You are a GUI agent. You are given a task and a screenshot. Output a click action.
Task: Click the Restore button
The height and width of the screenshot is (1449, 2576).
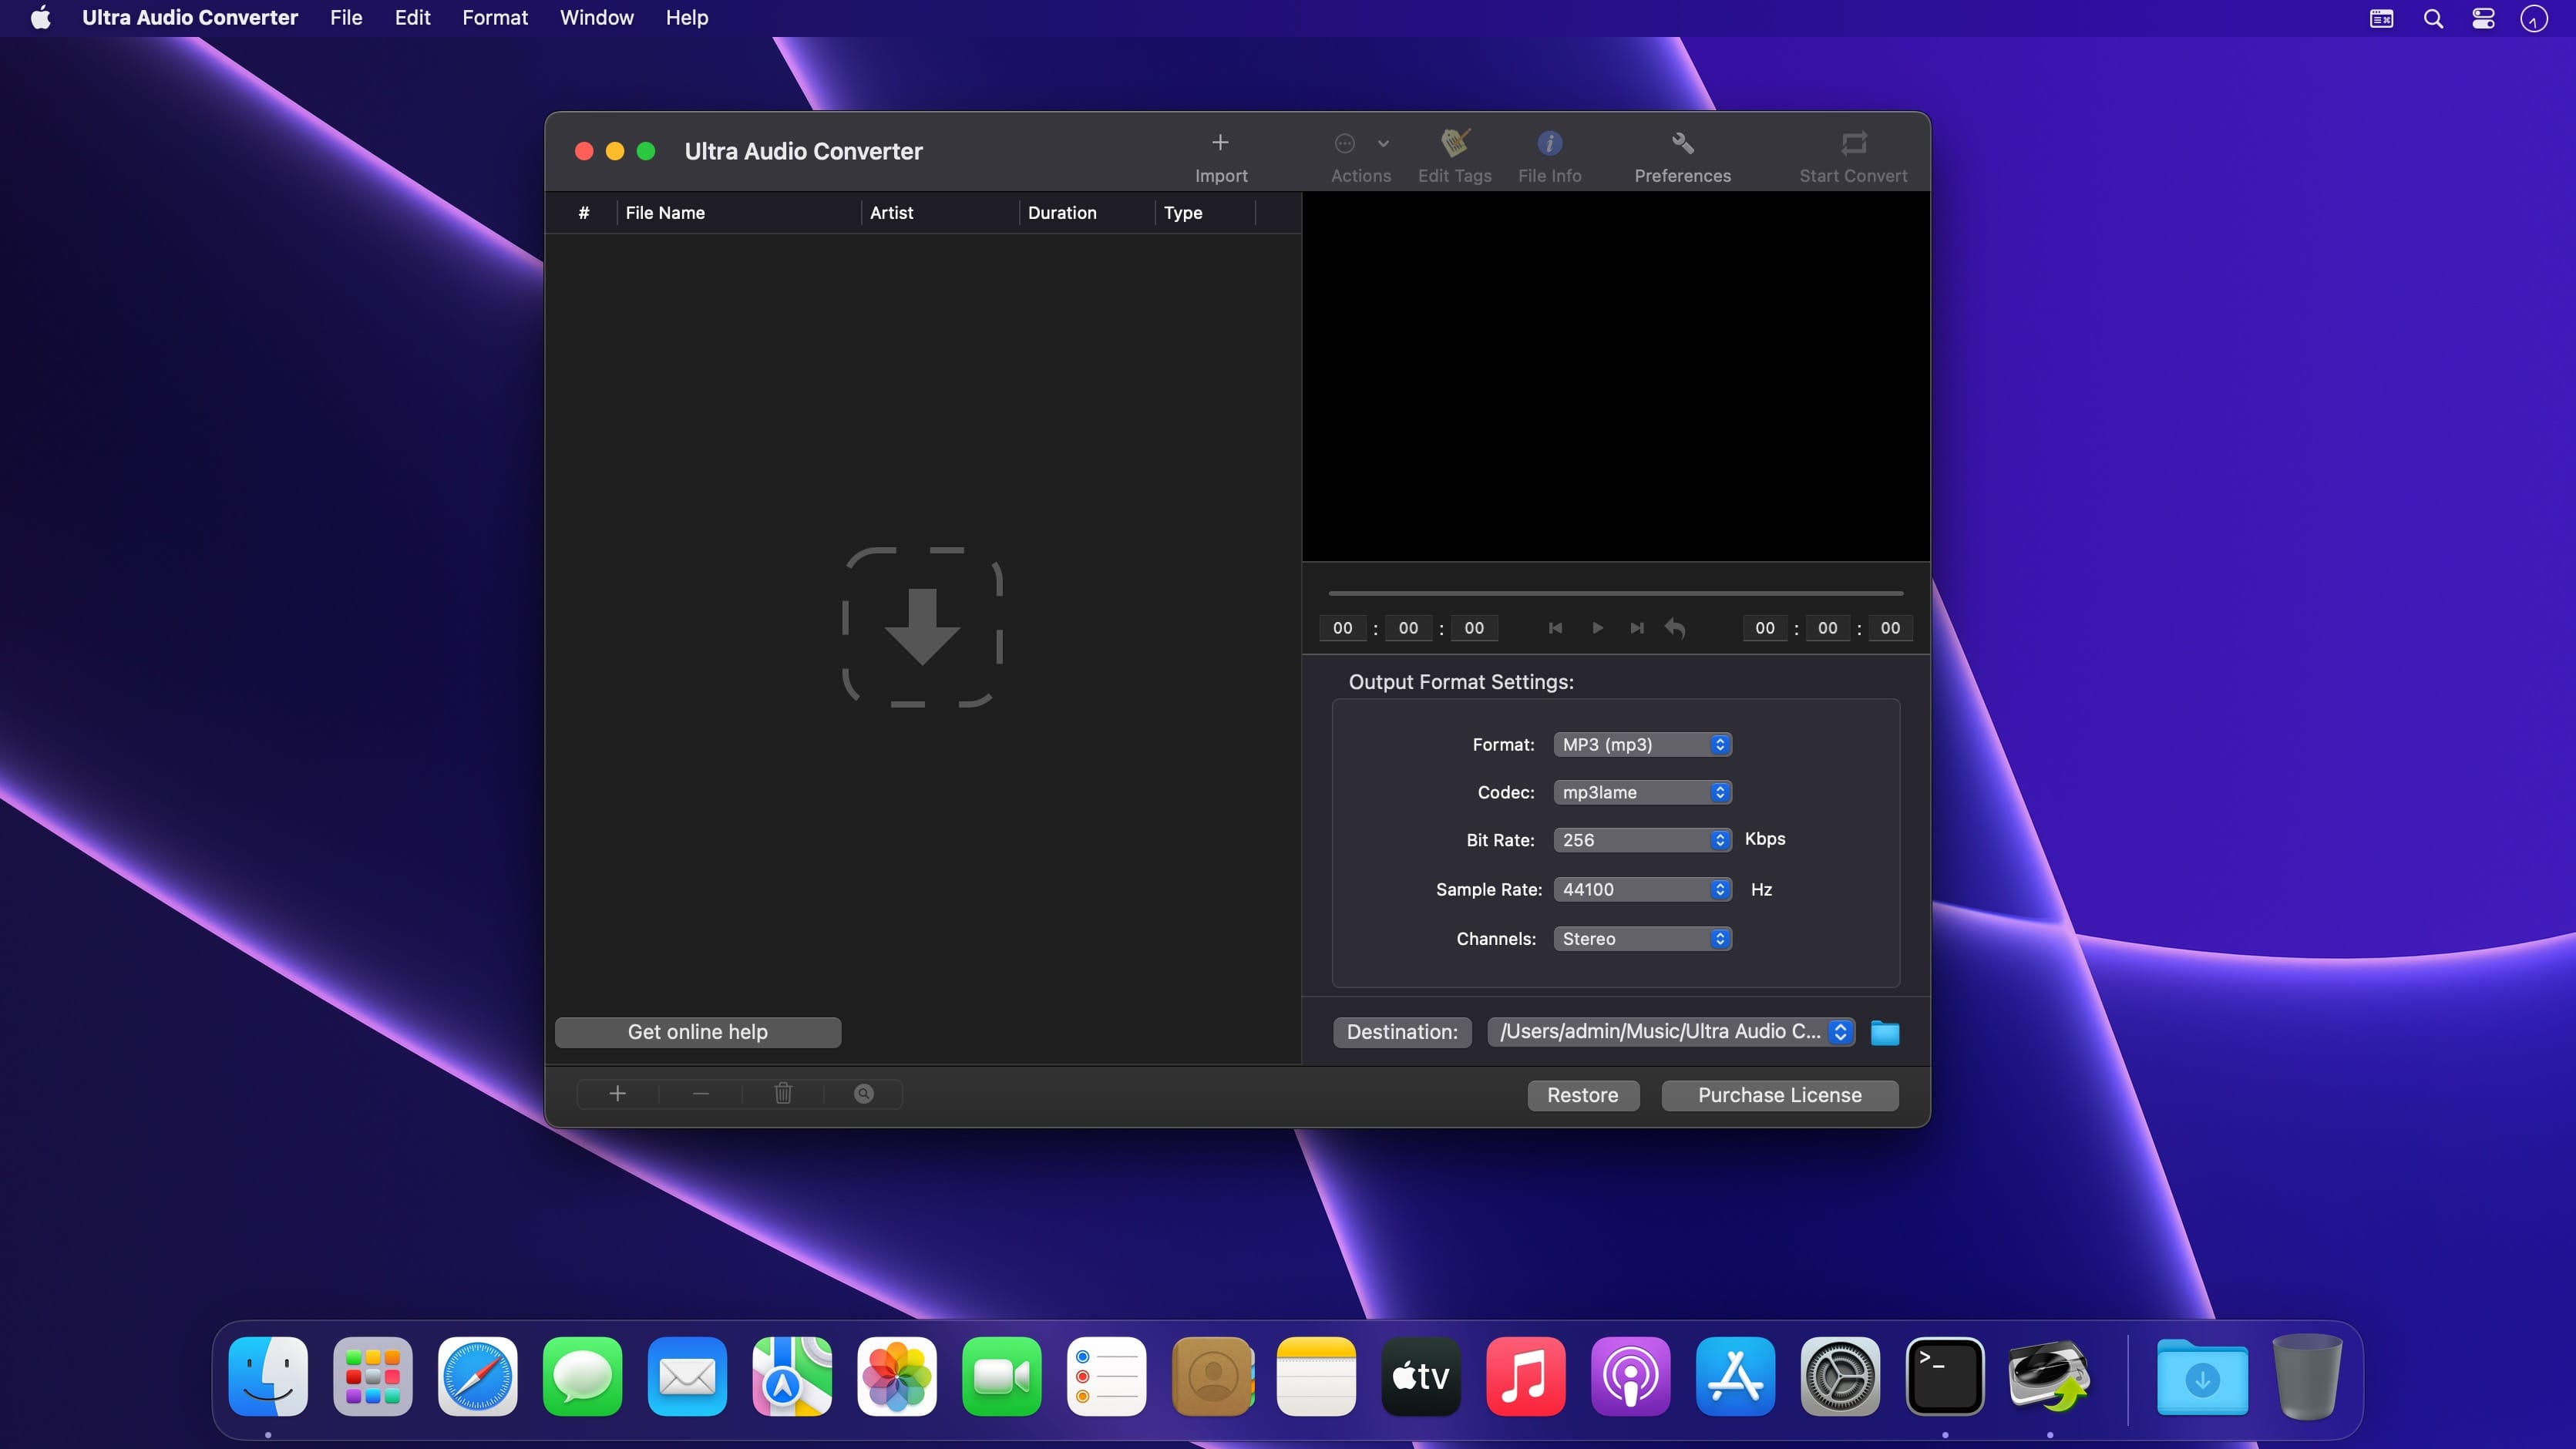(x=1583, y=1095)
